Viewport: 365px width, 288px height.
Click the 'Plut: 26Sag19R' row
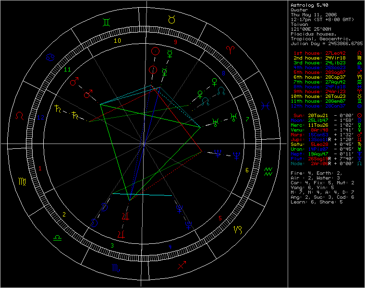[311, 159]
